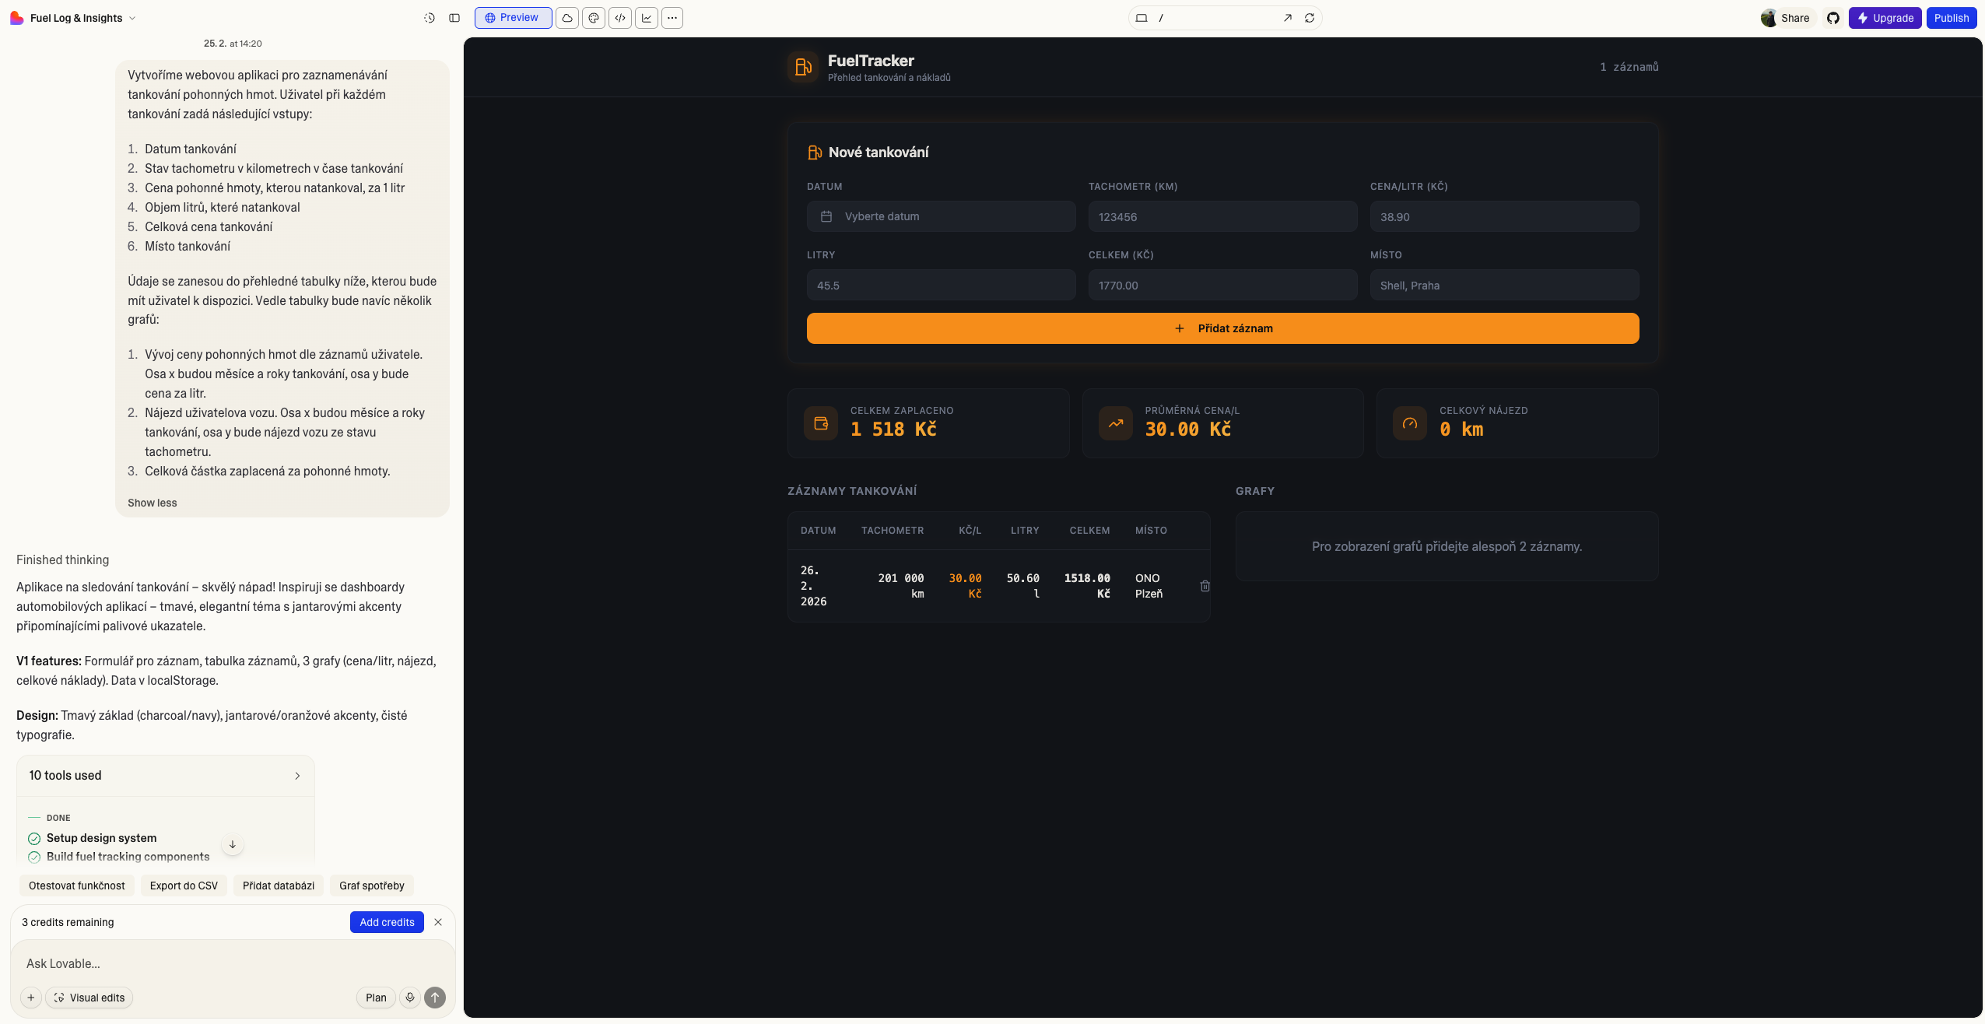Image resolution: width=1985 pixels, height=1024 pixels.
Task: Toggle Plan mode in chat
Action: 376,998
